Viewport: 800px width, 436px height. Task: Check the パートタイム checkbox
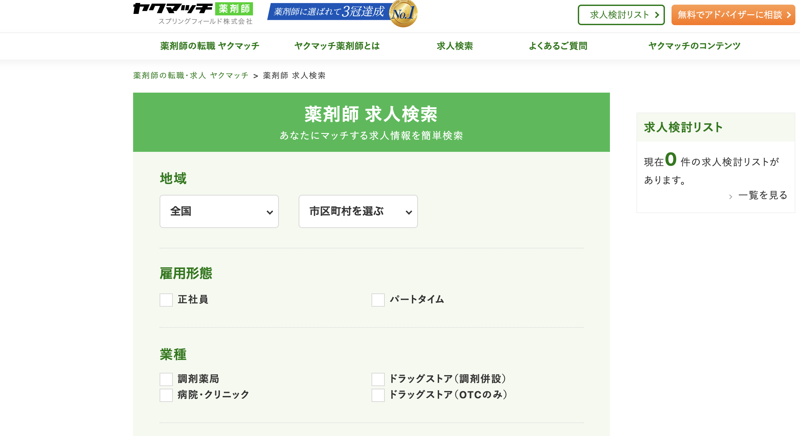tap(378, 300)
